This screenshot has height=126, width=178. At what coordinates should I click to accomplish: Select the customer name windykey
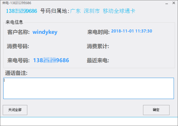tap(45, 32)
